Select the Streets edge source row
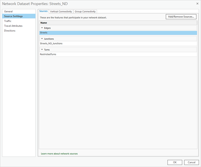 tap(118, 33)
